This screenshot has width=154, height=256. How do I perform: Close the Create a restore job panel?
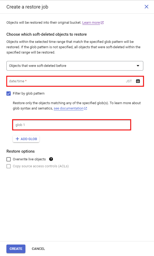(147, 7)
